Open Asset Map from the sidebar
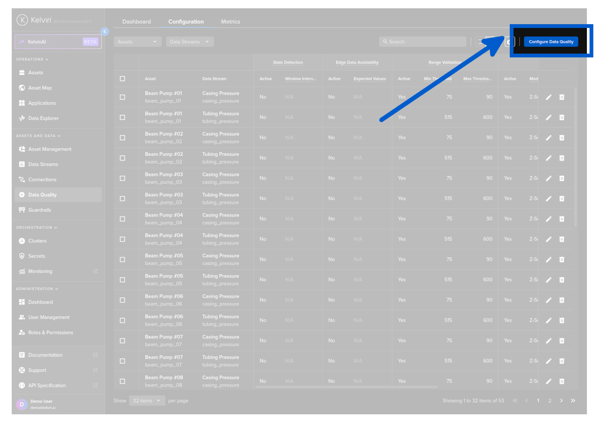 pos(40,88)
